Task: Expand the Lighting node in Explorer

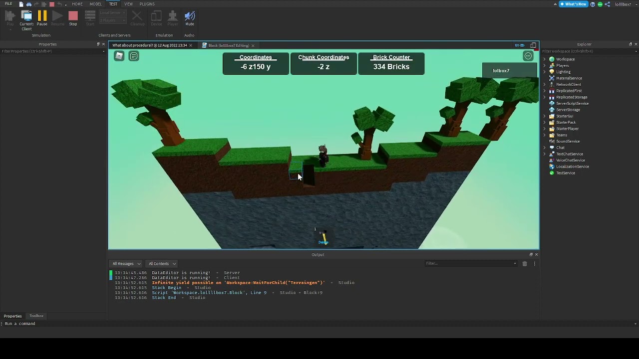Action: pos(545,72)
